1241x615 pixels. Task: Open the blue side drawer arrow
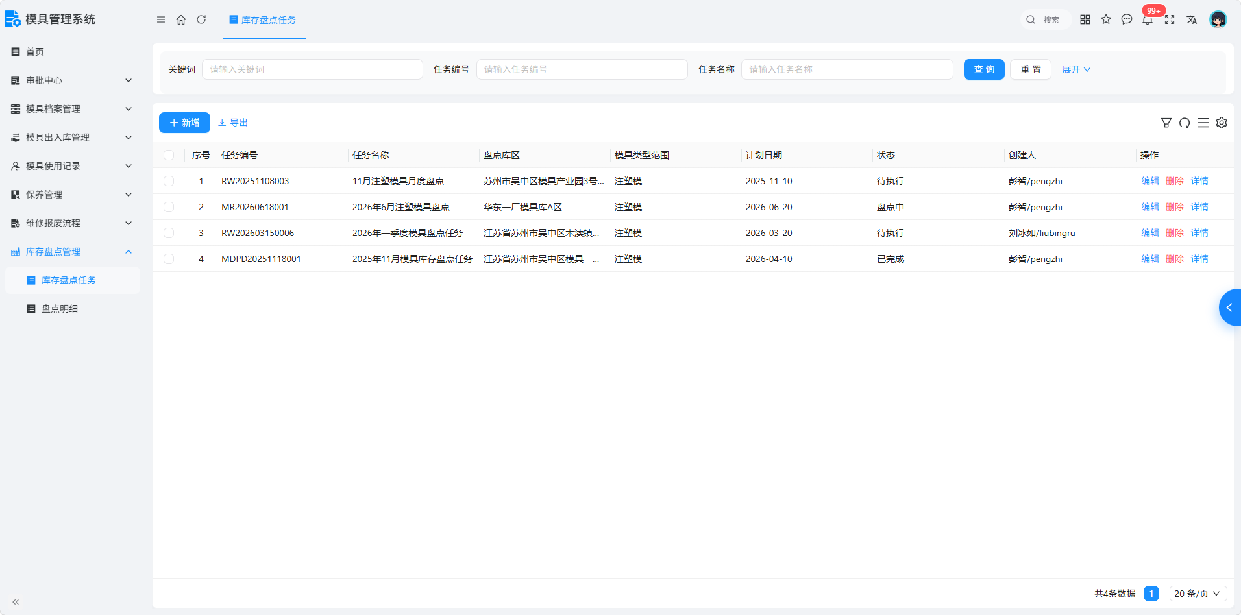[1230, 307]
